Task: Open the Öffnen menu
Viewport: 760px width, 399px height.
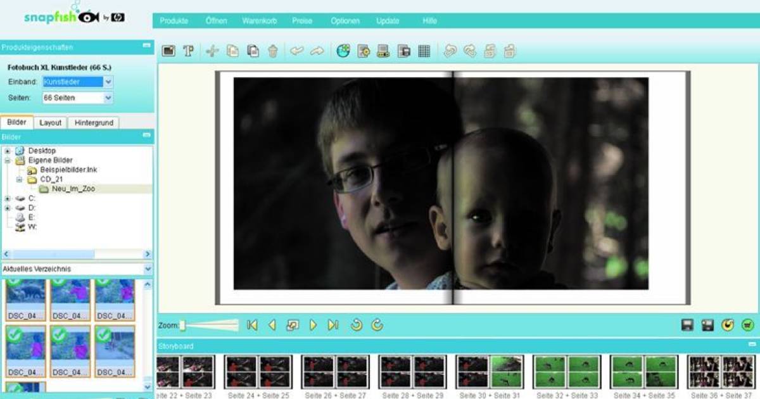Action: point(216,21)
